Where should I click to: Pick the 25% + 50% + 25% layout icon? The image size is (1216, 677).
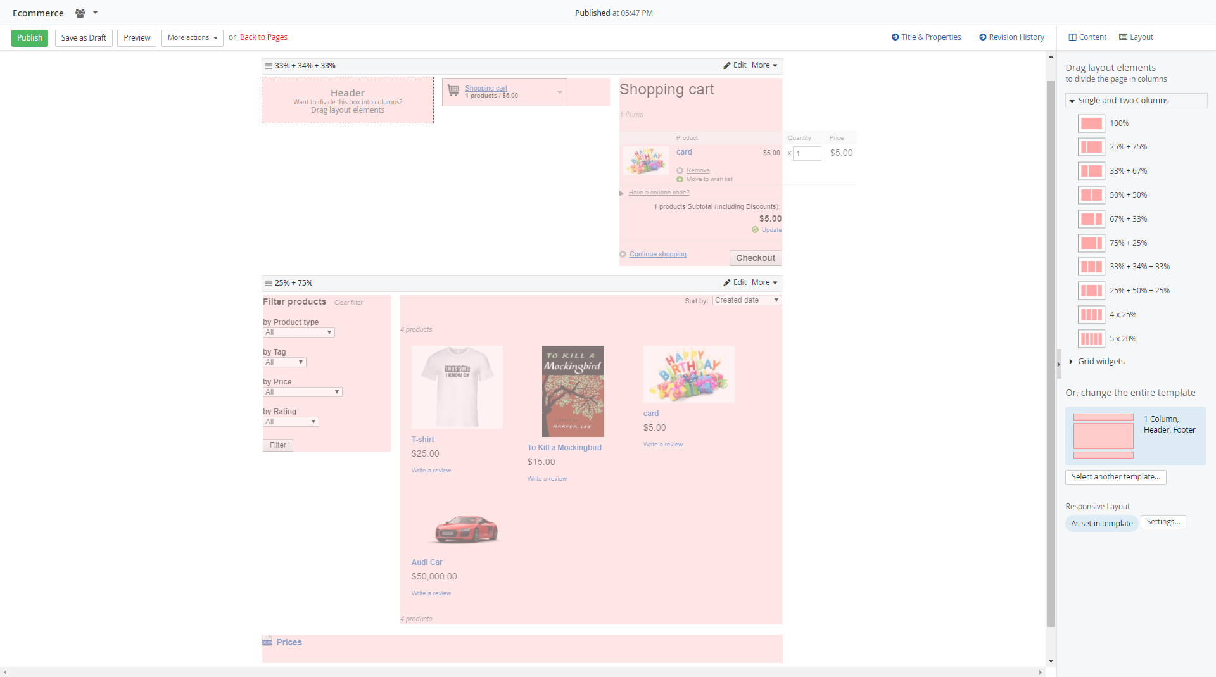[1091, 291]
